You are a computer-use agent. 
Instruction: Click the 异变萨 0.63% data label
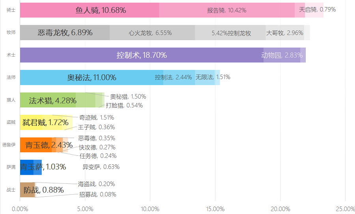101,167
